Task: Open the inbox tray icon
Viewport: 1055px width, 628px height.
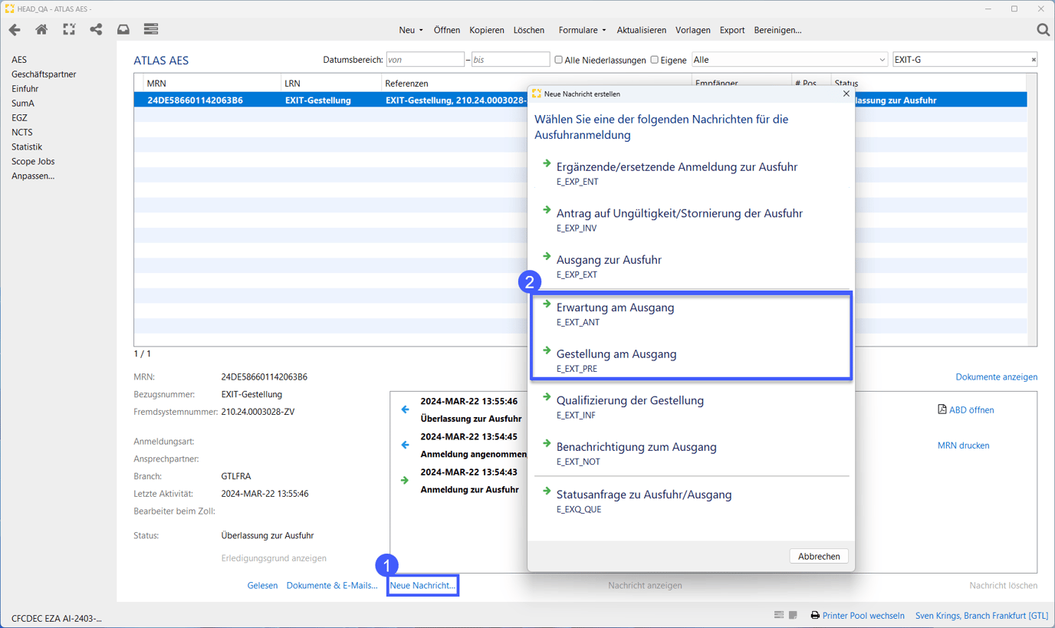Action: click(x=123, y=30)
